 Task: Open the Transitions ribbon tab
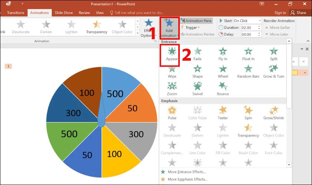click(15, 13)
